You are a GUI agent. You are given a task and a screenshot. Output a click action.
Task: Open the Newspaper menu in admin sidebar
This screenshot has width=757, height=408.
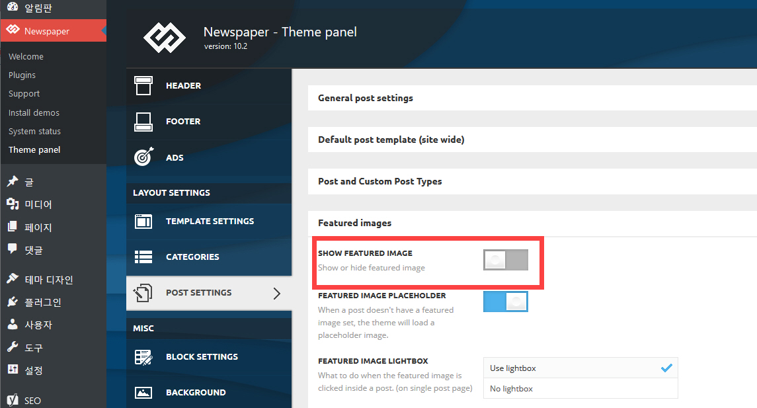point(53,31)
